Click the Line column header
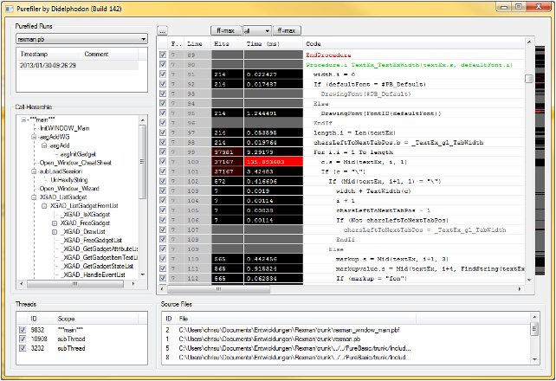556x381 pixels. click(x=197, y=43)
